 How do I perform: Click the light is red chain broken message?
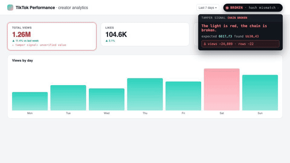[234, 28]
